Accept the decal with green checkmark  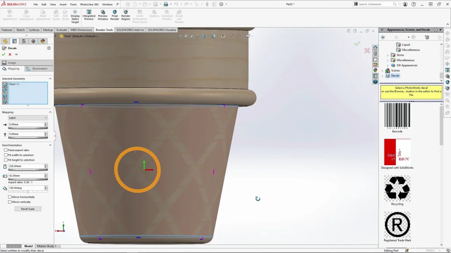tap(4, 54)
